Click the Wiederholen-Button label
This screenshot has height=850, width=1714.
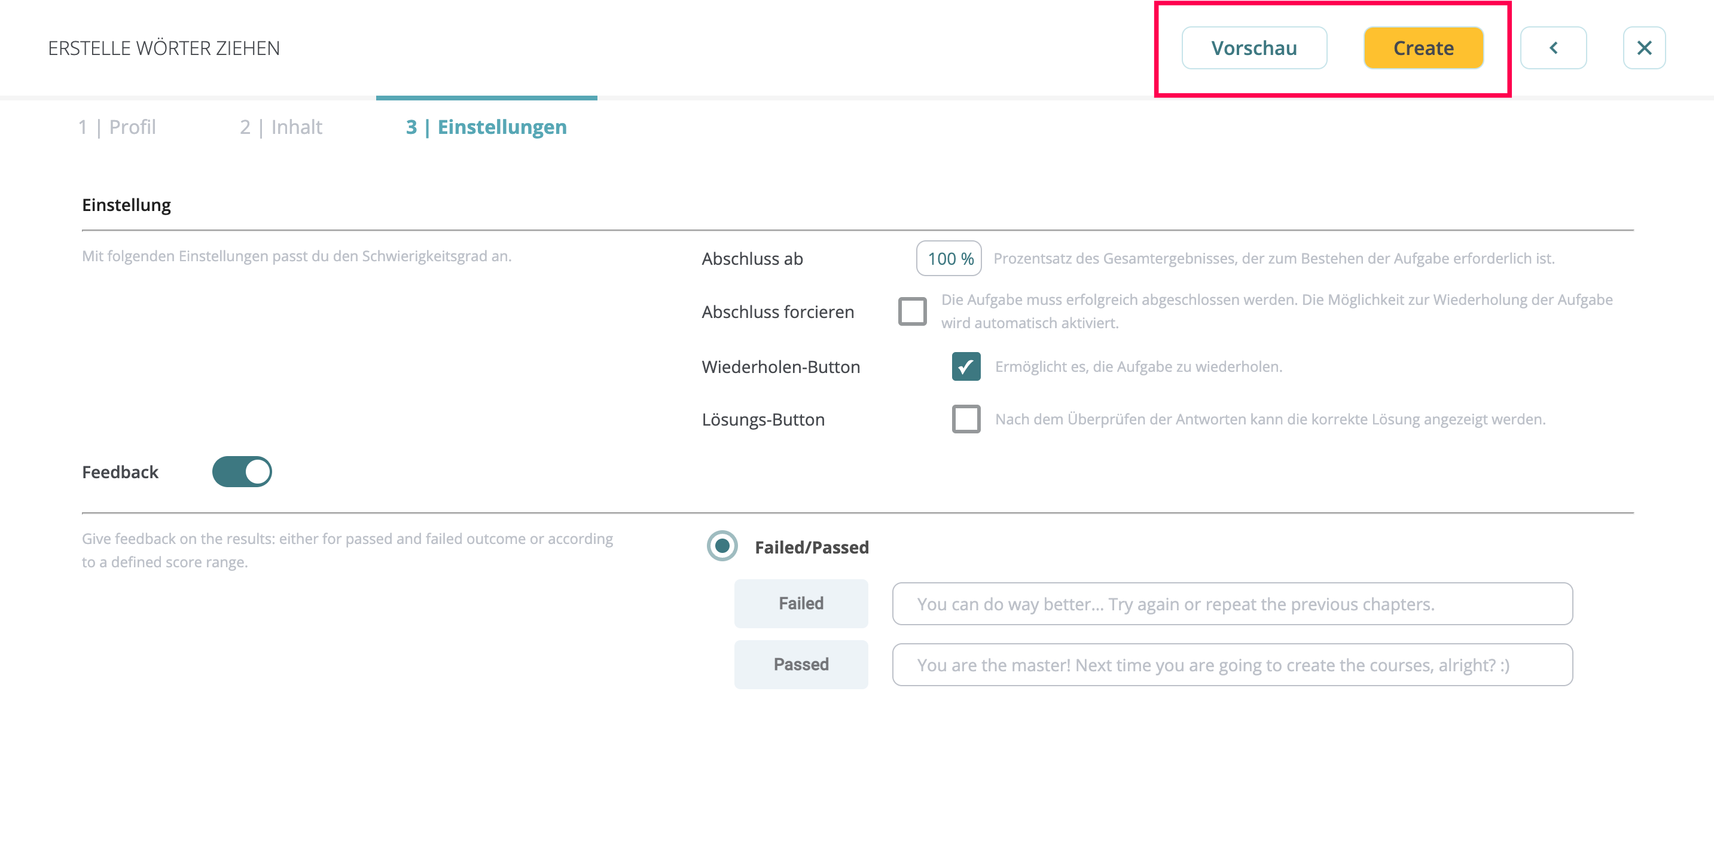(x=781, y=367)
